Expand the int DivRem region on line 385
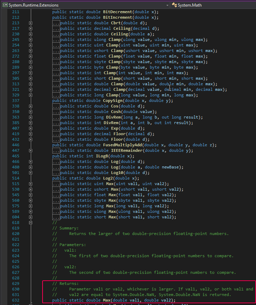Viewport: 256px width, 305px height. (x=30, y=123)
